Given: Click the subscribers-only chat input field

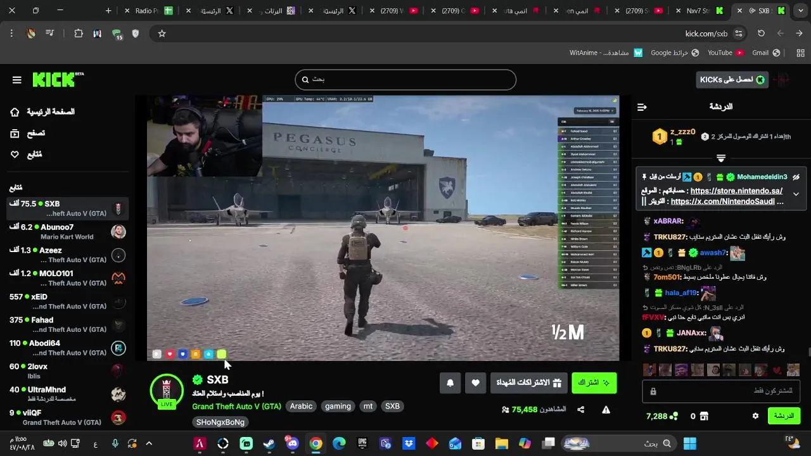Looking at the screenshot, I should coord(721,391).
